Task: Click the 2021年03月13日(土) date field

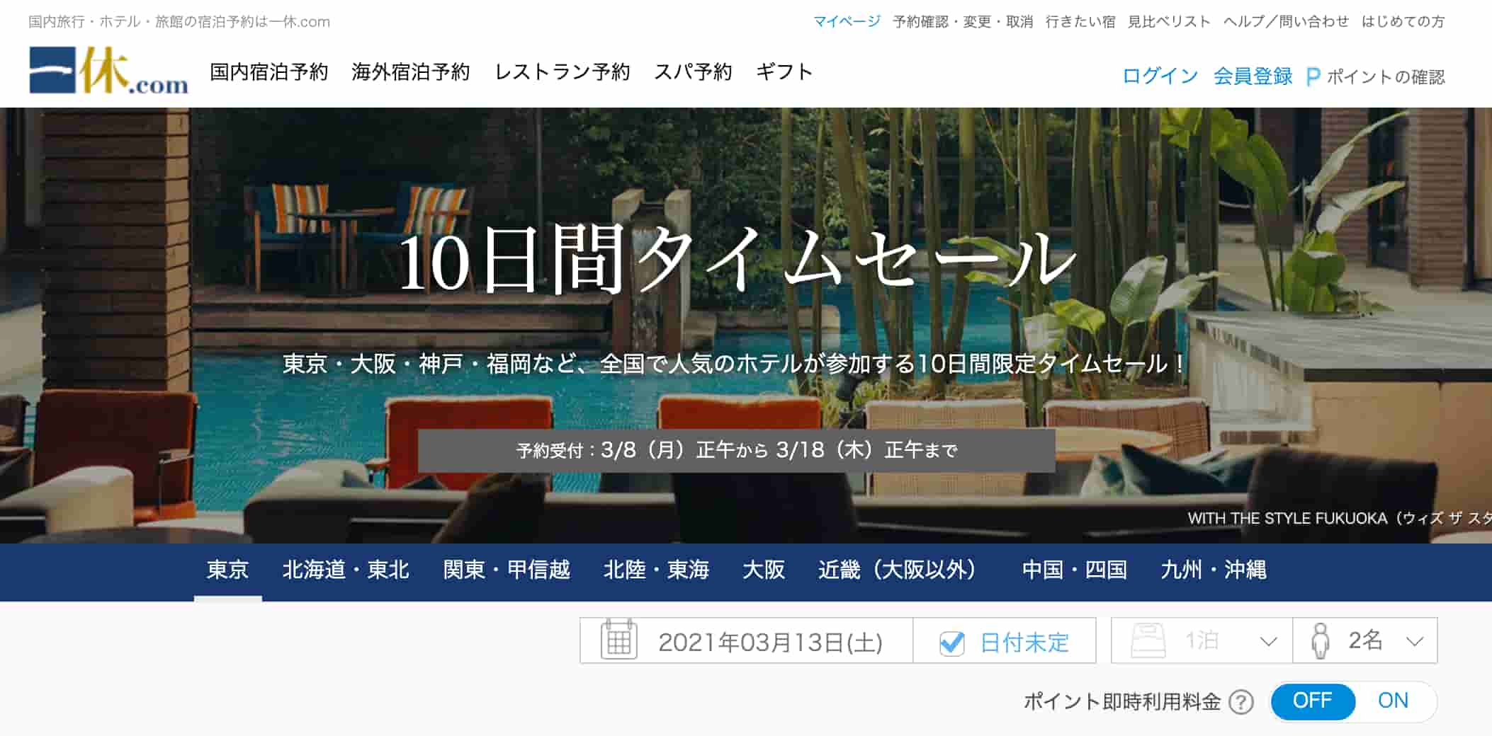Action: (747, 640)
